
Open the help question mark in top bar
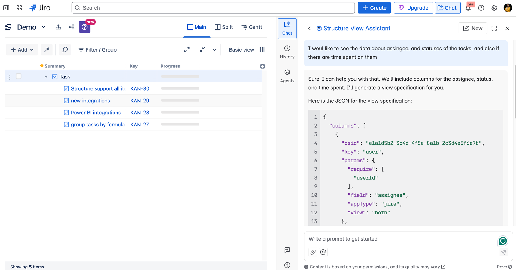tap(481, 8)
